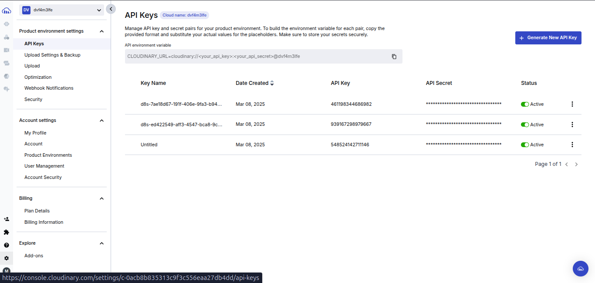Open the help question mark icon

[7, 245]
